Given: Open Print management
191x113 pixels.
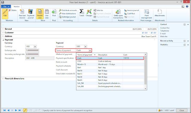Looking at the screenshot, I should [147, 14].
